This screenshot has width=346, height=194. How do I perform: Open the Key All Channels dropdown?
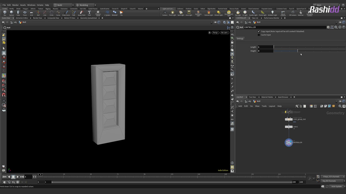click(x=333, y=181)
